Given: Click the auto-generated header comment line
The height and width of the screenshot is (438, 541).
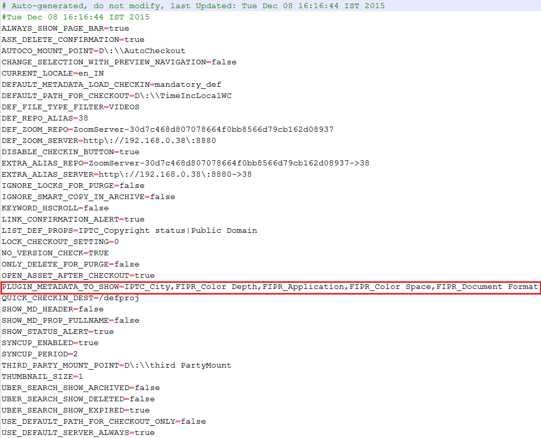Looking at the screenshot, I should pyautogui.click(x=193, y=6).
